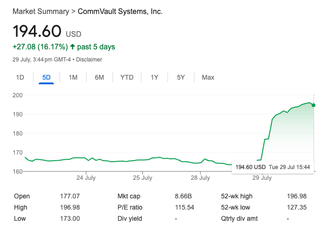334x231 pixels.
Task: Click the 24 July axis label
Action: pyautogui.click(x=86, y=178)
